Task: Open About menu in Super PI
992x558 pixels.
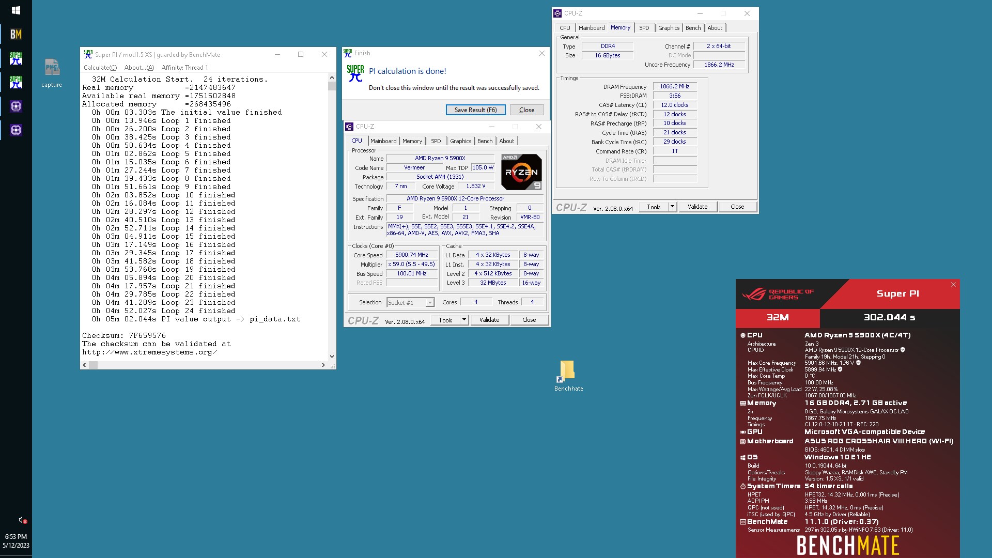Action: (139, 68)
